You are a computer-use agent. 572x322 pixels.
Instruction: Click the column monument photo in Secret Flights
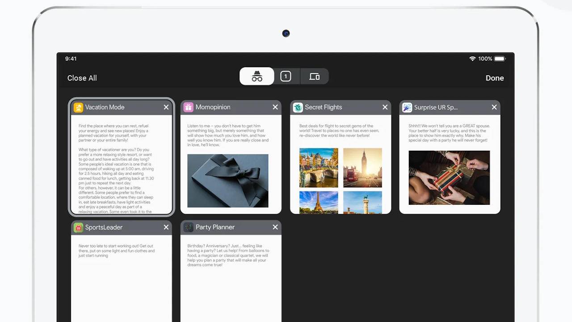click(x=362, y=203)
